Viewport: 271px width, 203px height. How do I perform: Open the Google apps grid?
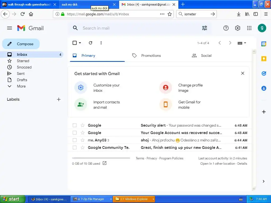(249, 28)
